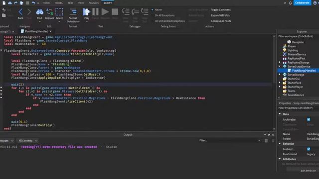Select Never debug errors option
Image resolution: width=319 pixels, height=179 pixels.
coord(157,10)
